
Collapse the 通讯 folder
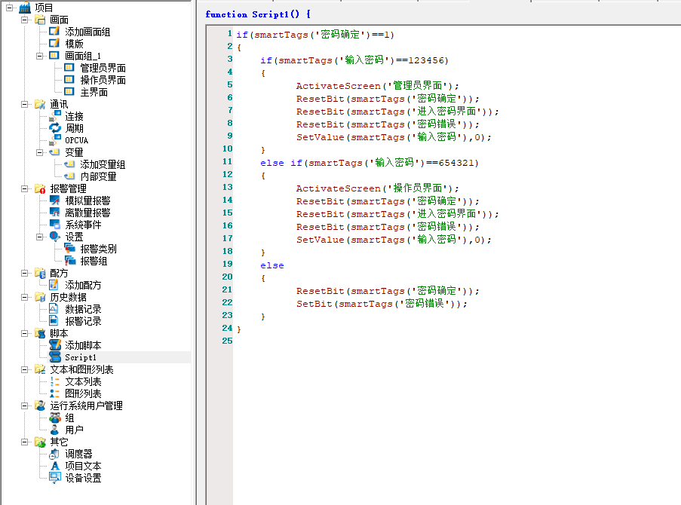pos(25,104)
